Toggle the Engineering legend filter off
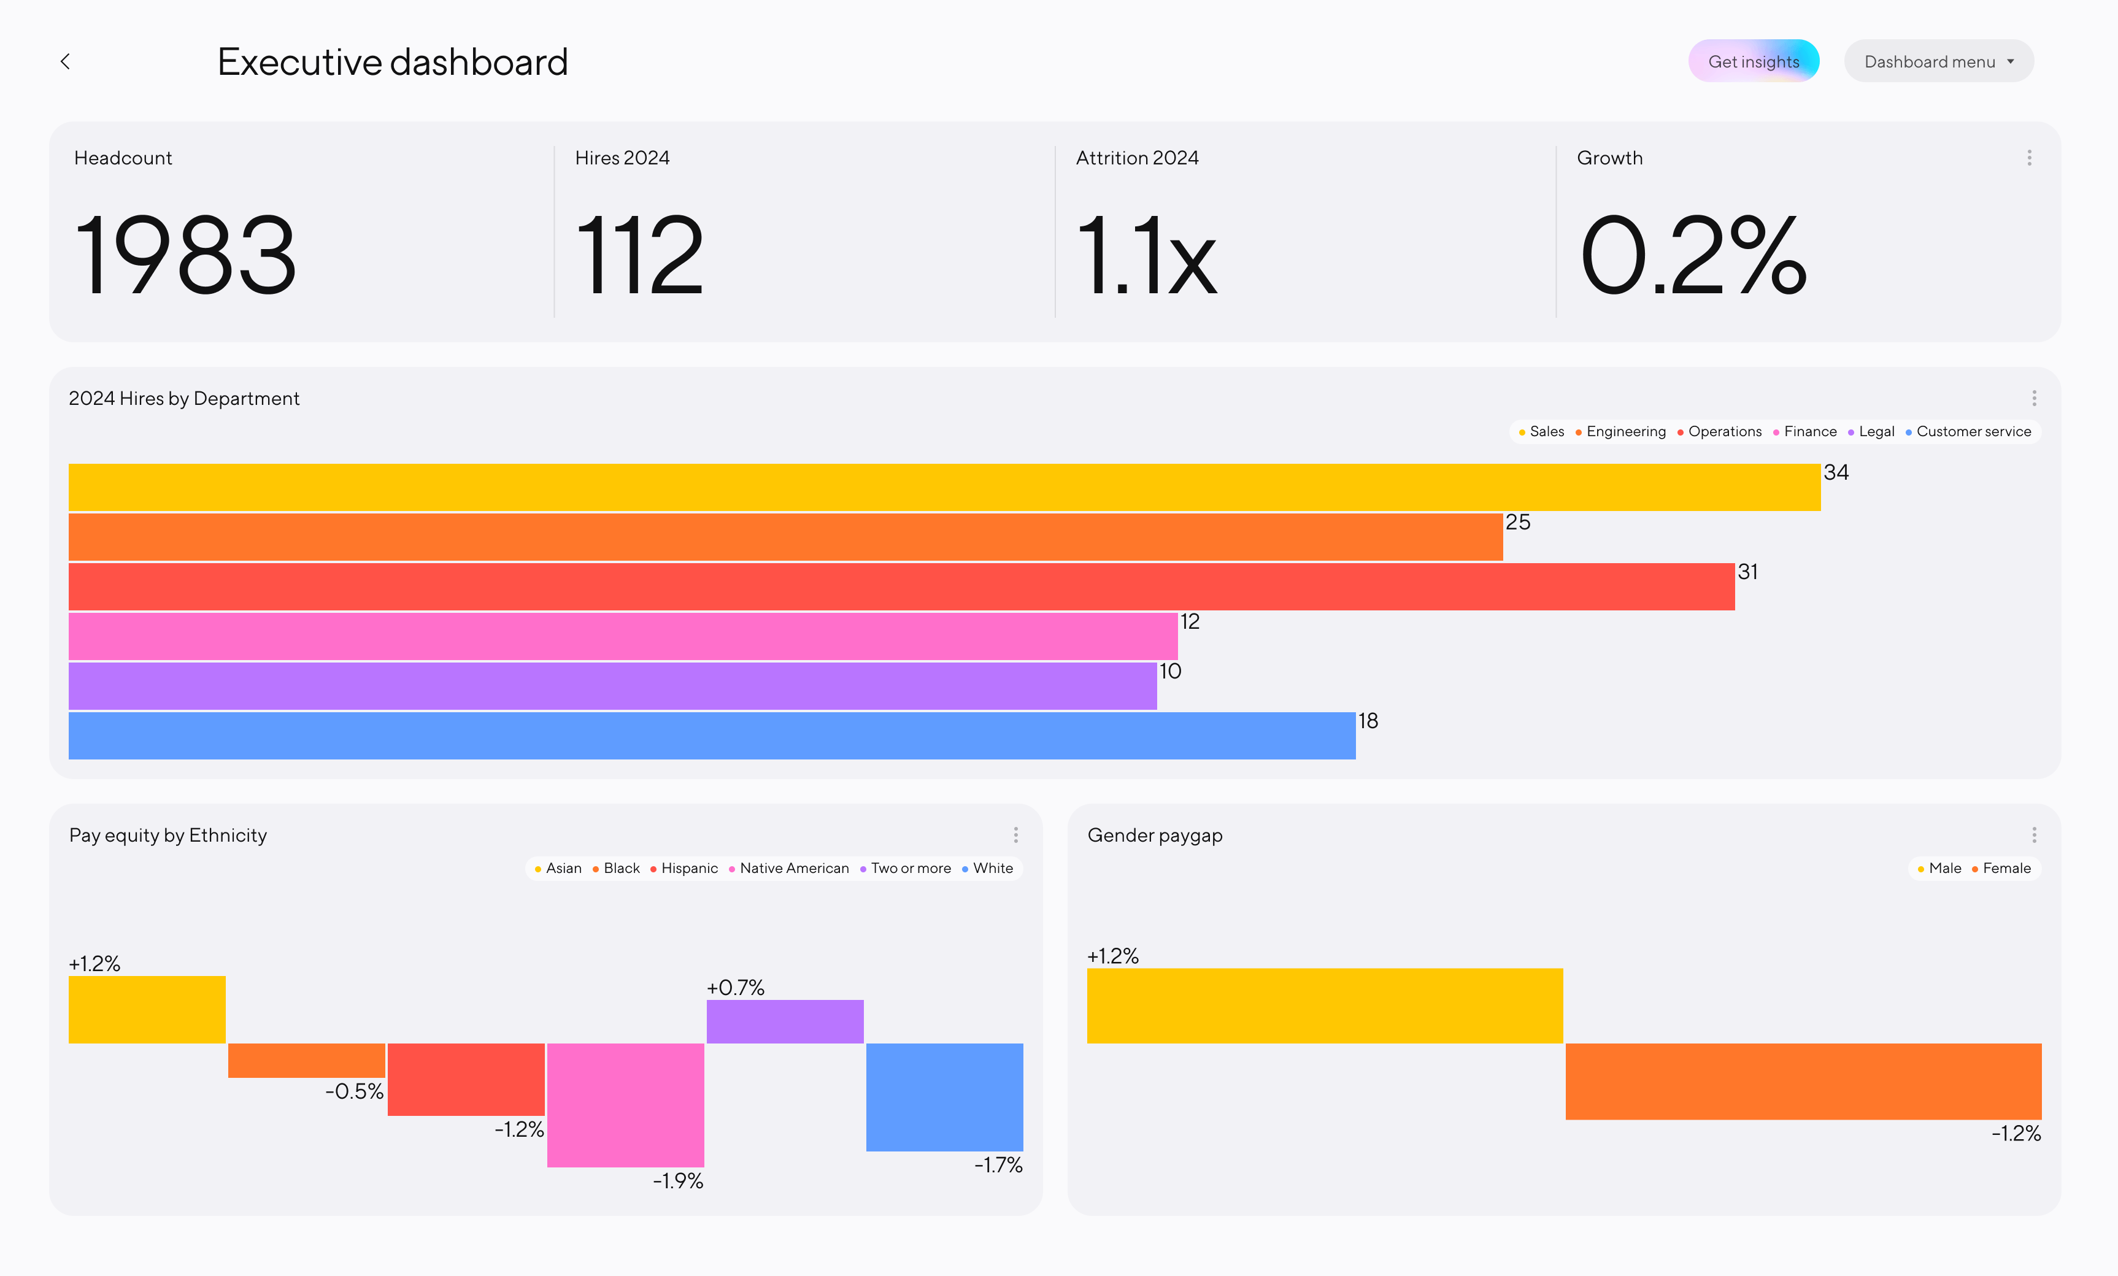The image size is (2118, 1276). click(x=1620, y=432)
